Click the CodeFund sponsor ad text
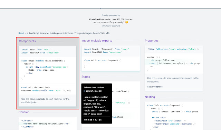The image size is (221, 138). (x=111, y=21)
